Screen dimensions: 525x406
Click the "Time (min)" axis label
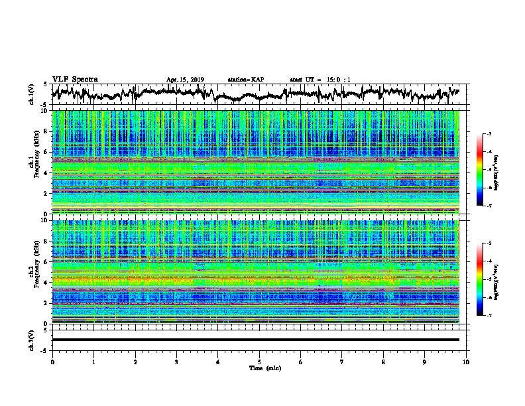pos(265,368)
